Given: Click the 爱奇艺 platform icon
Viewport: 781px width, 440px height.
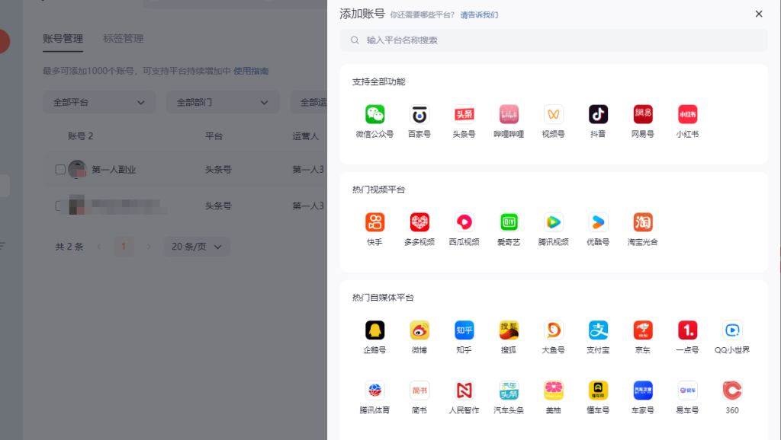Looking at the screenshot, I should pyautogui.click(x=509, y=222).
